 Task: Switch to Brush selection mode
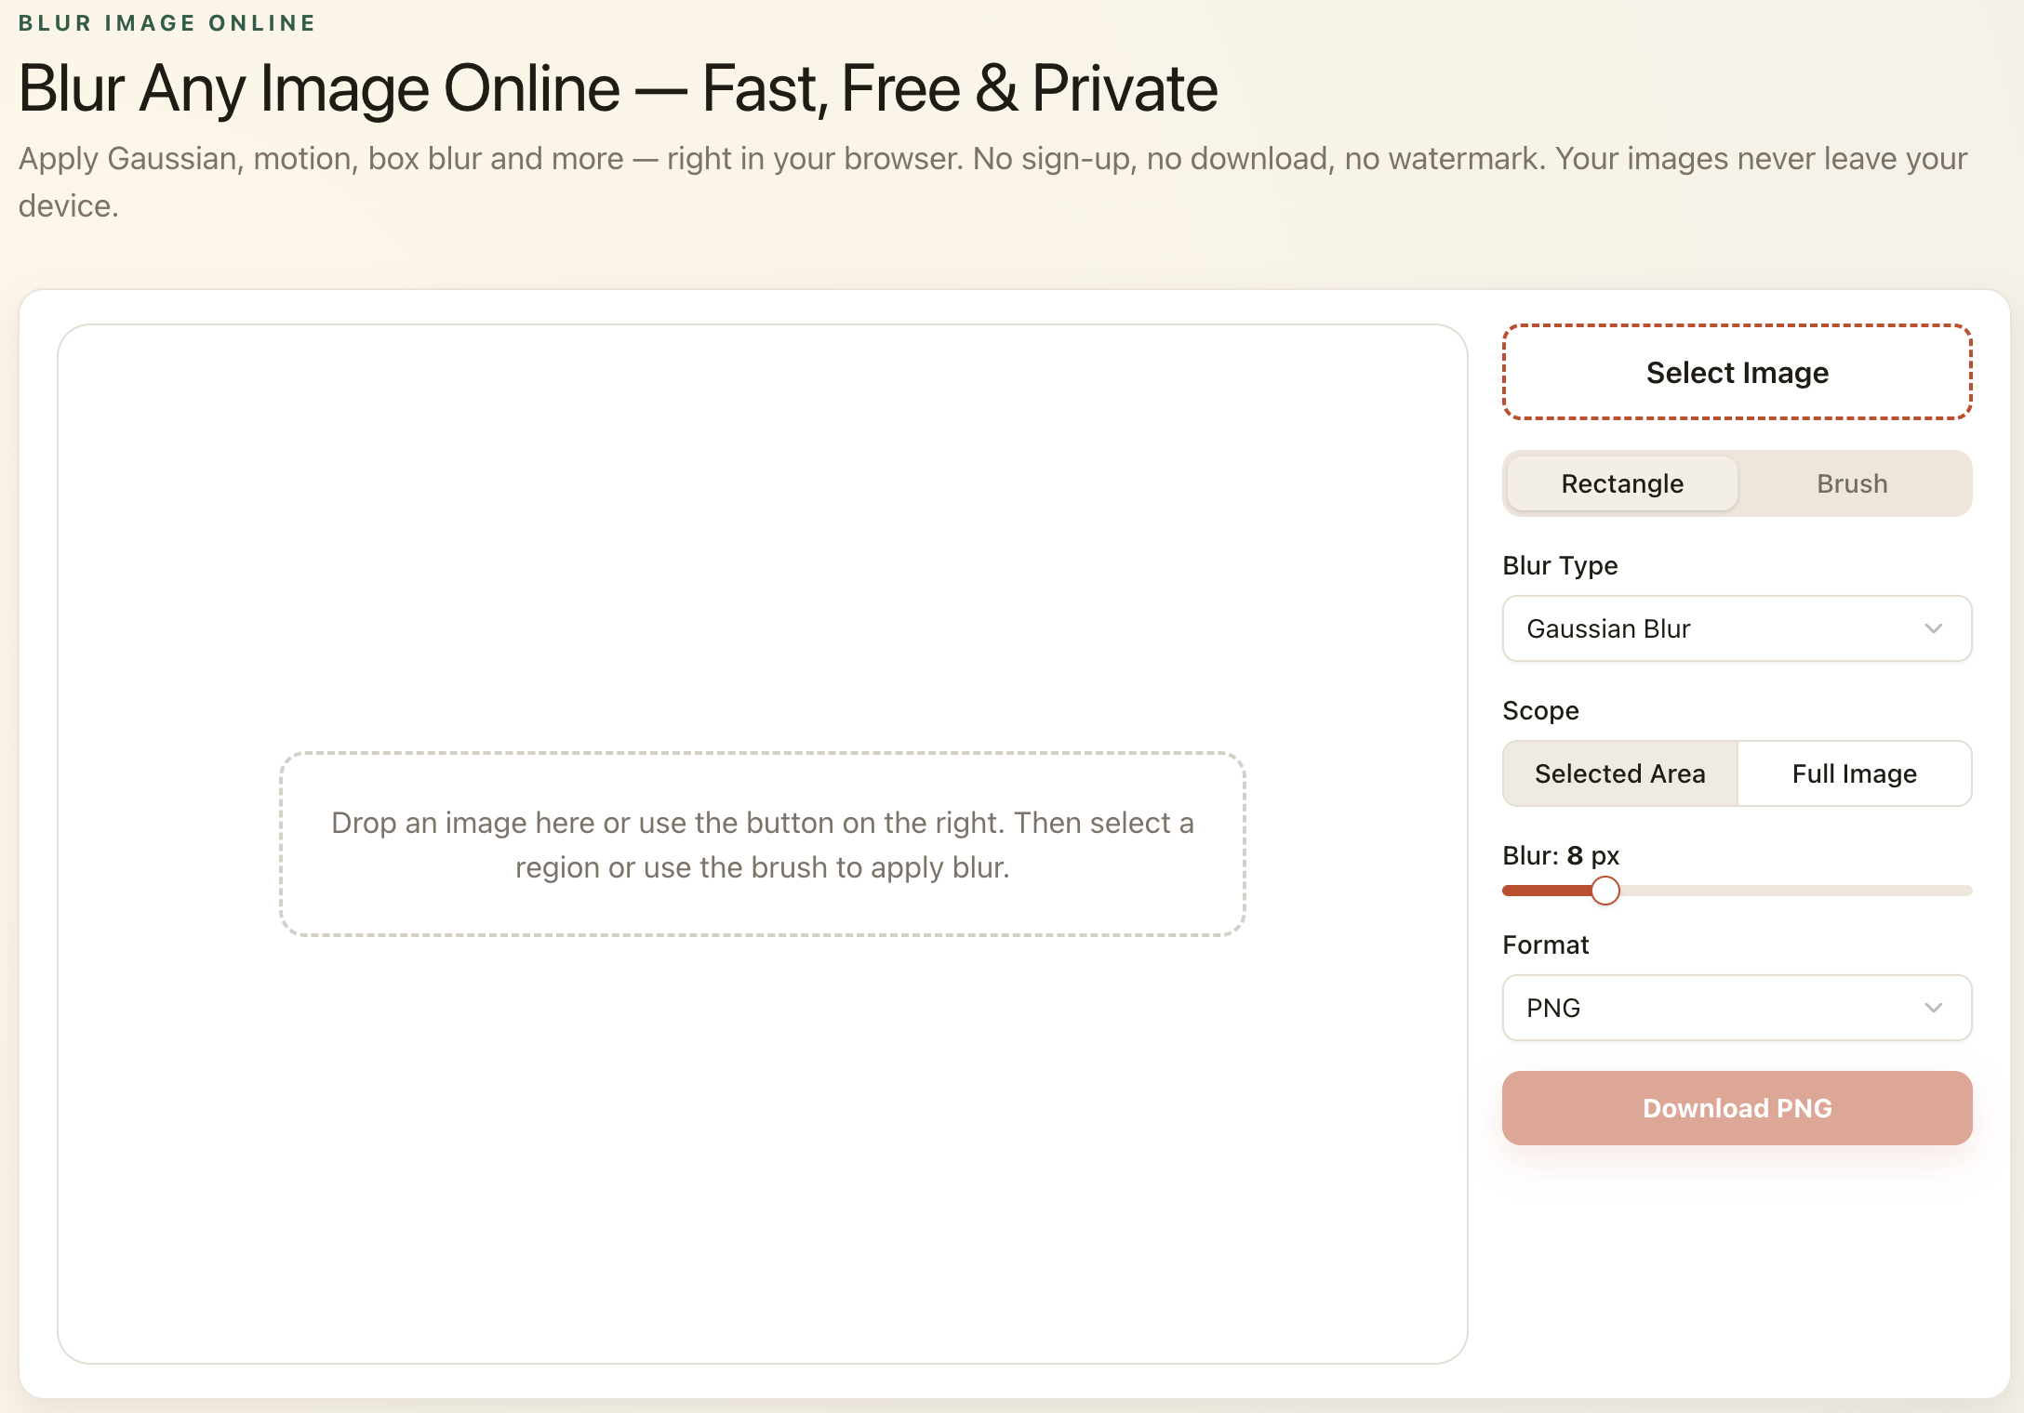1851,483
